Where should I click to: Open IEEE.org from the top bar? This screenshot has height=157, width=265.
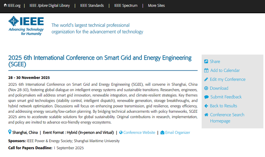coord(12,6)
